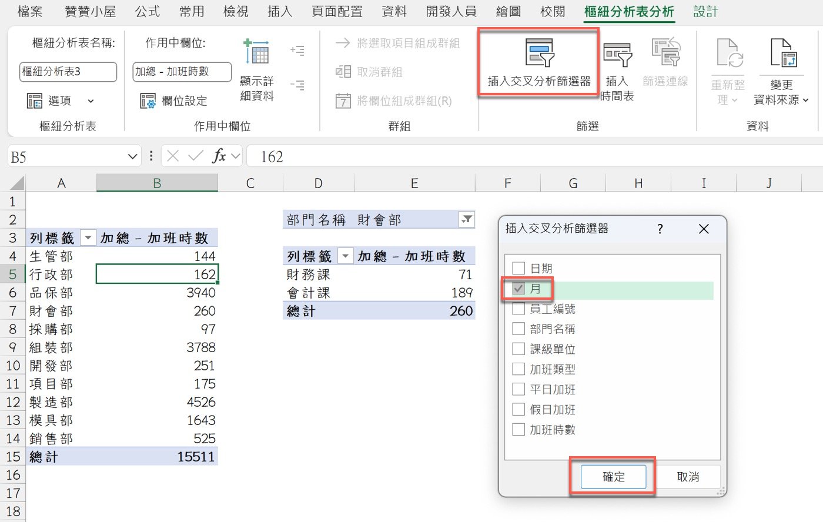Enable the 加班類型 checkbox

point(518,369)
